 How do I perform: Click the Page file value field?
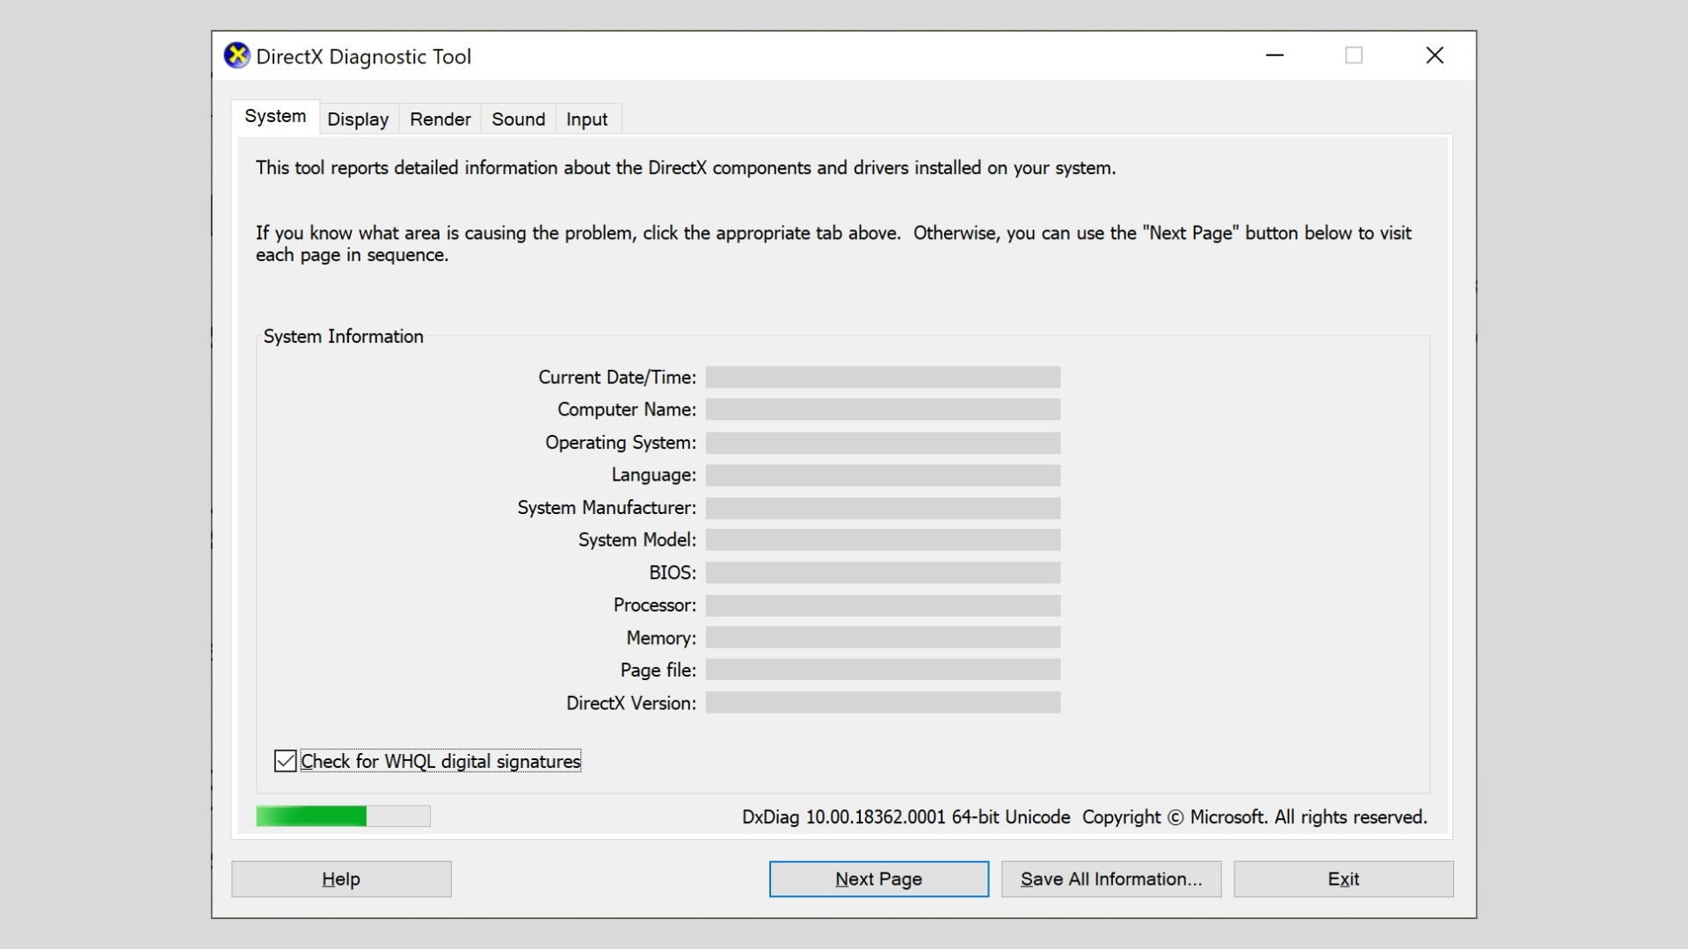tap(883, 670)
